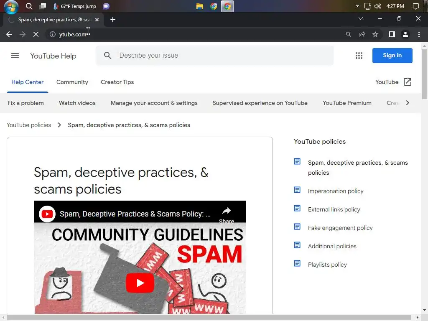
Task: Share this page icon
Action: tap(362, 34)
